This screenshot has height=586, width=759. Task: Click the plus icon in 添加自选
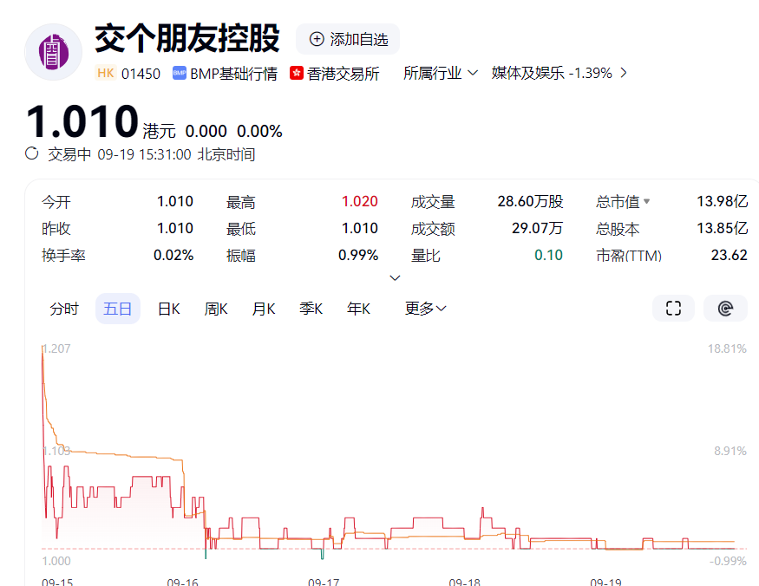click(x=317, y=39)
